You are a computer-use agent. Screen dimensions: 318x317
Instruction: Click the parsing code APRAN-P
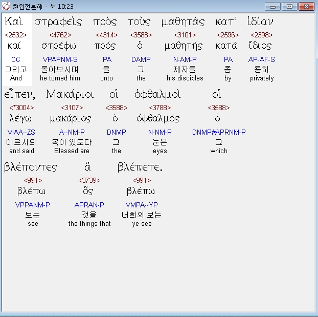pyautogui.click(x=89, y=205)
